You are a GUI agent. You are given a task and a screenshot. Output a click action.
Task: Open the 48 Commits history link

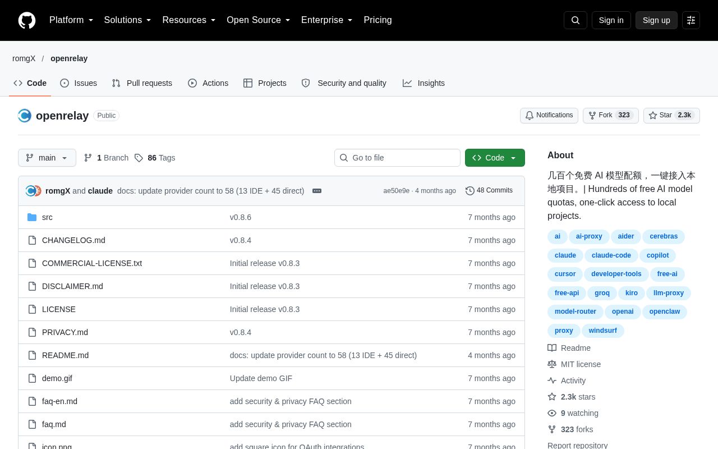[489, 191]
